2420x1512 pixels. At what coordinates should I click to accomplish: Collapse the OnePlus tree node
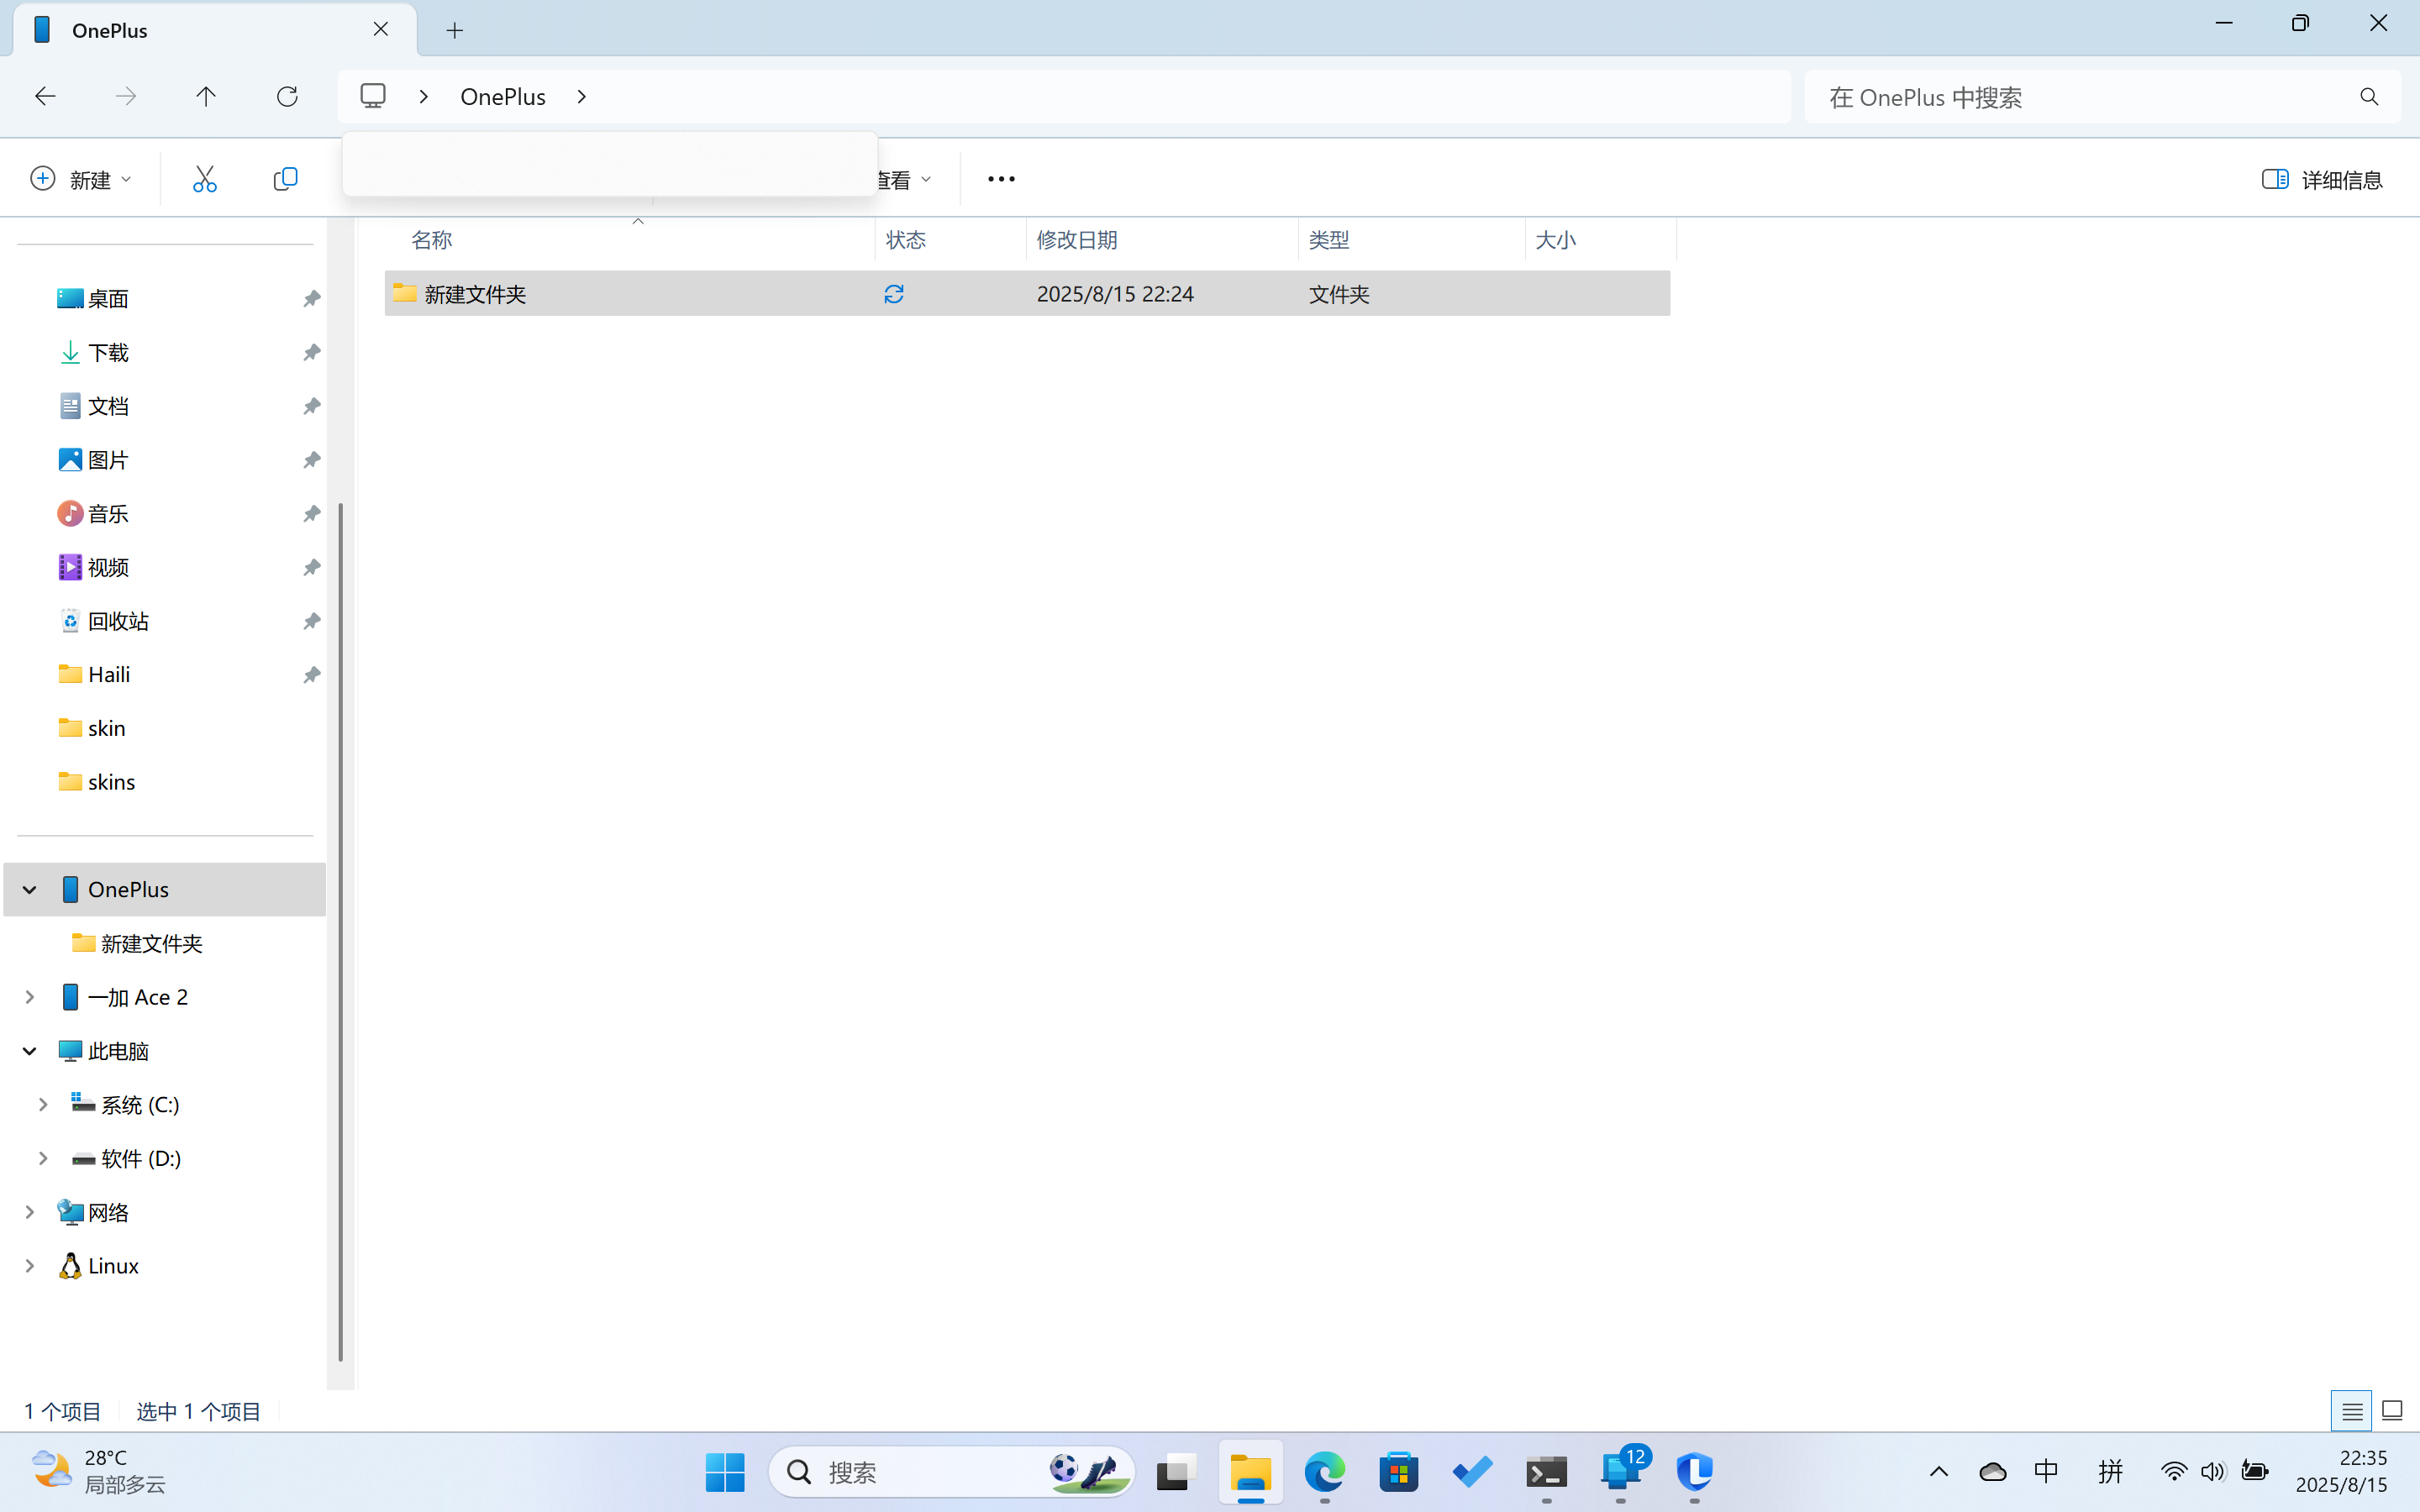[x=30, y=889]
